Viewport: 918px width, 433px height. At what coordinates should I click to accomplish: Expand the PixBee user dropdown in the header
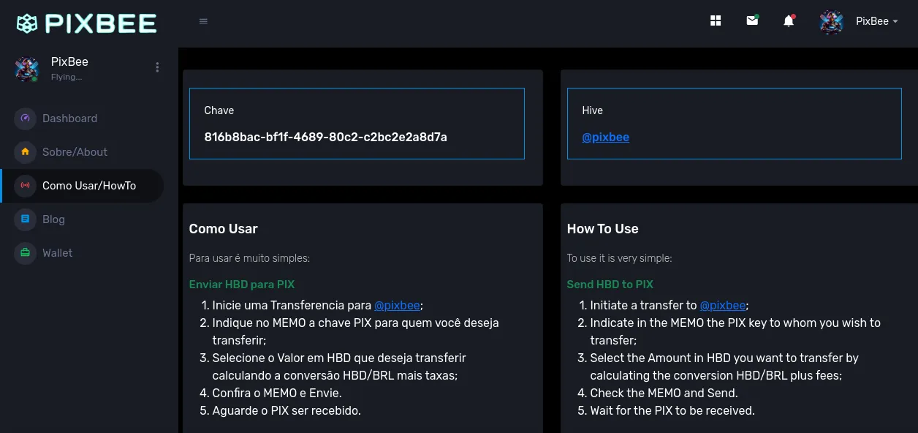tap(877, 21)
